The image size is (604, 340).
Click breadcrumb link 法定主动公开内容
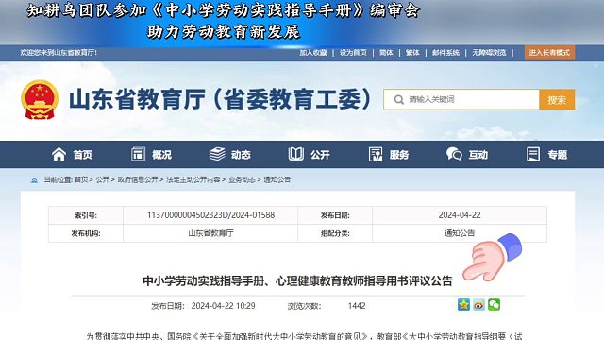[x=193, y=180]
